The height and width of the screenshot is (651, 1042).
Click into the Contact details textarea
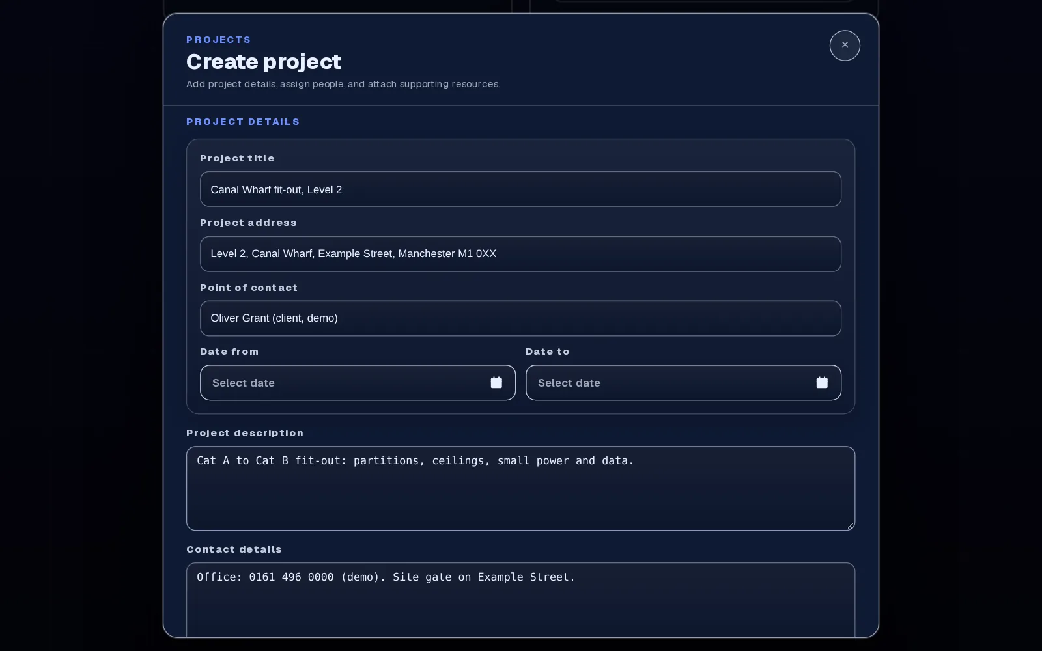[520, 600]
